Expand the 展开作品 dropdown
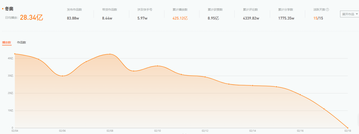The width and height of the screenshot is (359, 134). click(350, 14)
